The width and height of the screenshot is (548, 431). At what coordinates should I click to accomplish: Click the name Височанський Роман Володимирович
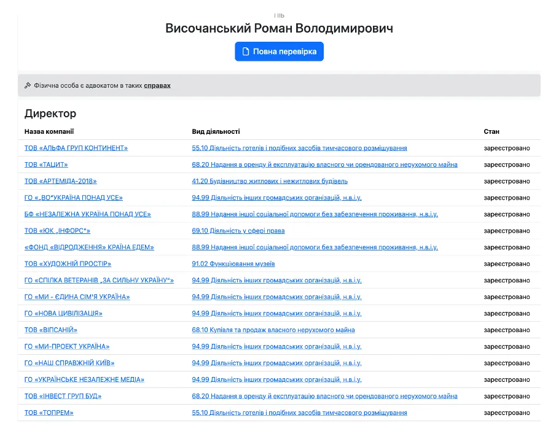279,28
